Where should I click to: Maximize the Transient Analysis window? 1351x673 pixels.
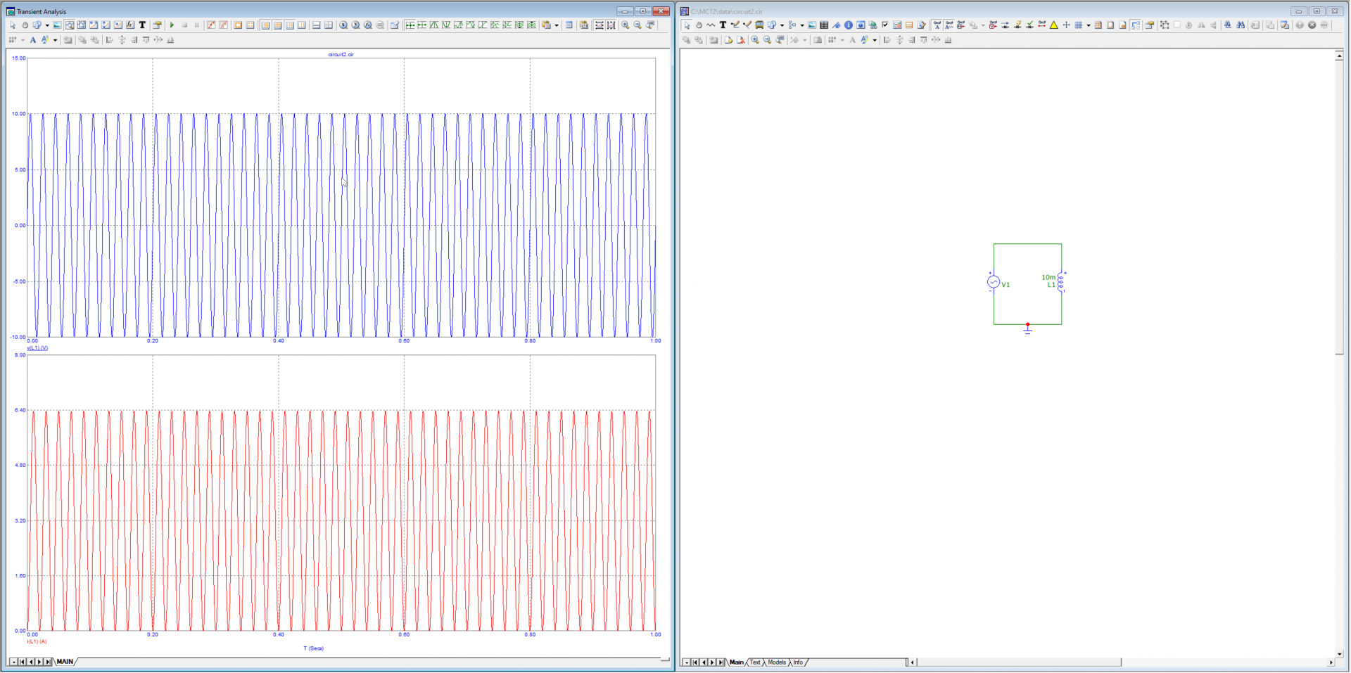pos(642,11)
